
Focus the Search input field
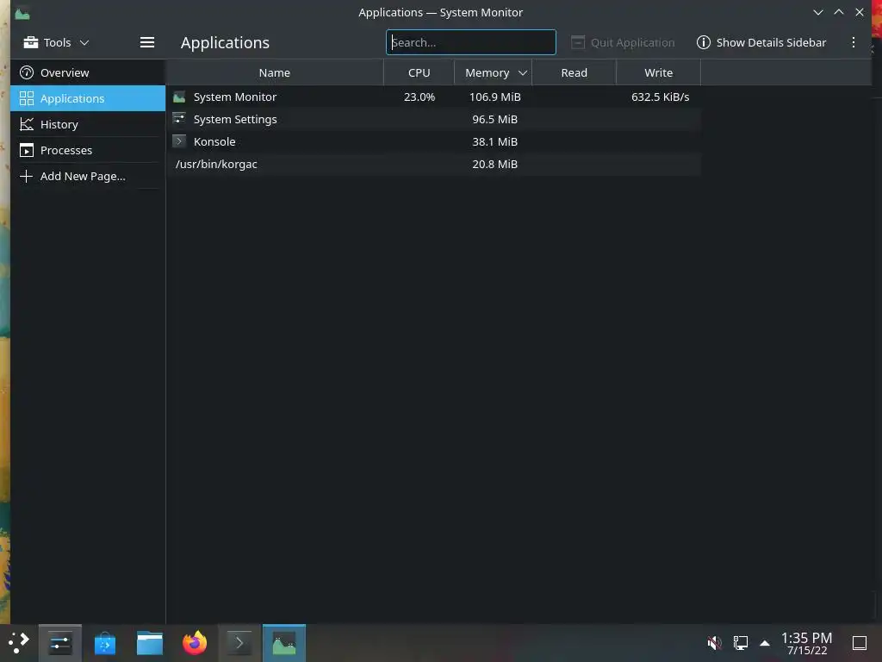coord(471,42)
